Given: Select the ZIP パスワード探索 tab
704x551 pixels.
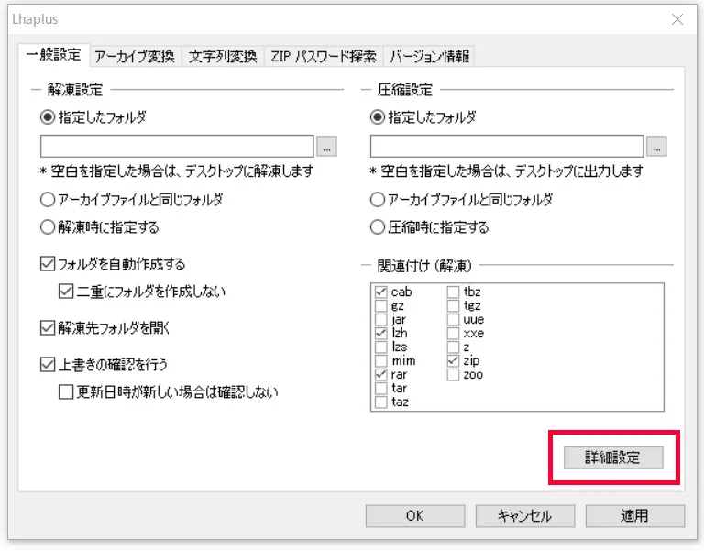Looking at the screenshot, I should click(x=324, y=57).
